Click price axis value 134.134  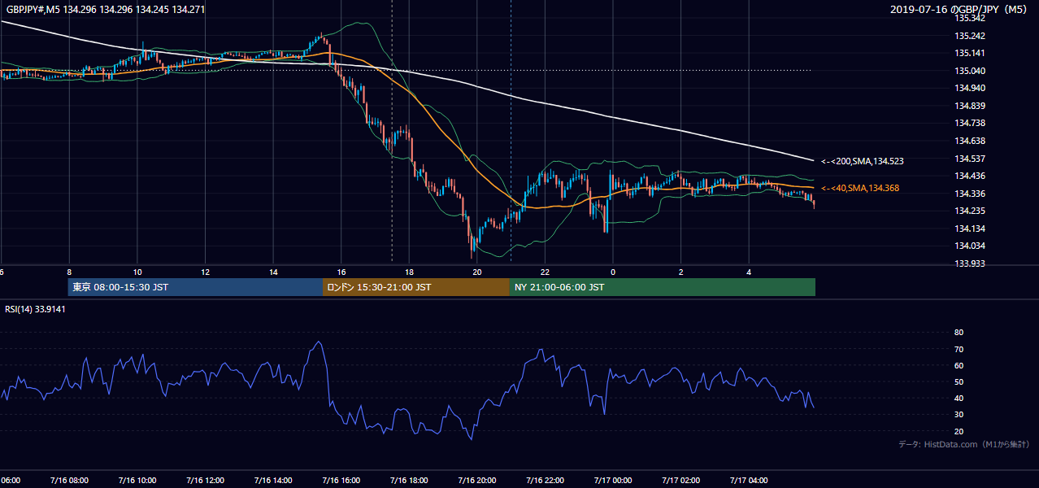coord(970,229)
